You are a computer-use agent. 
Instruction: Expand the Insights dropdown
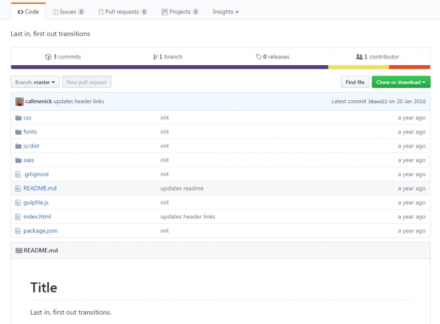point(225,12)
